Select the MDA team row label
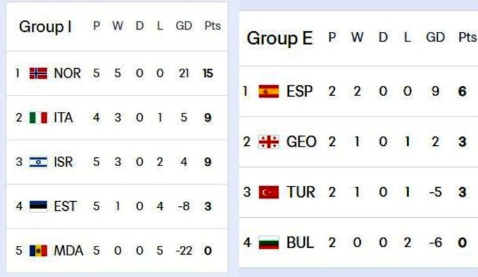 coord(68,251)
